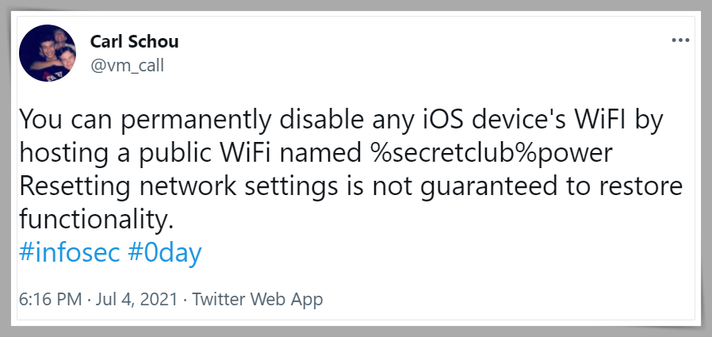Image resolution: width=712 pixels, height=337 pixels.
Task: Open the #infosec hashtag
Action: pos(69,252)
